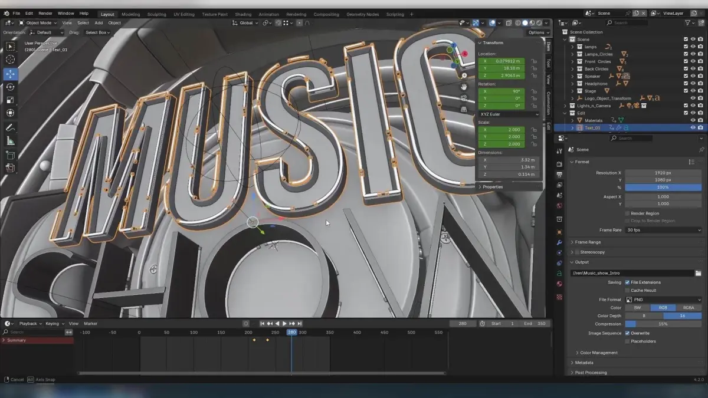Open the XYZ Euler rotation mode dropdown
The width and height of the screenshot is (708, 398).
click(509, 114)
